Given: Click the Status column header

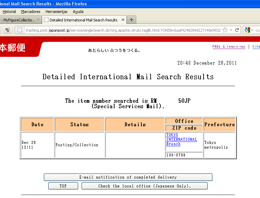Looking at the screenshot, I should click(80, 125).
